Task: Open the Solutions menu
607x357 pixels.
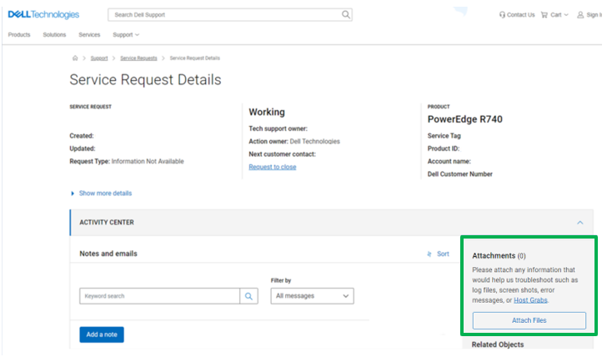Action: [x=54, y=35]
